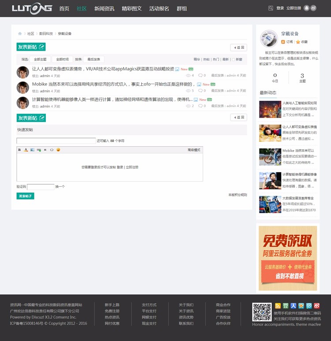Click footer 新手上路 link
The image size is (331, 341).
click(x=112, y=305)
